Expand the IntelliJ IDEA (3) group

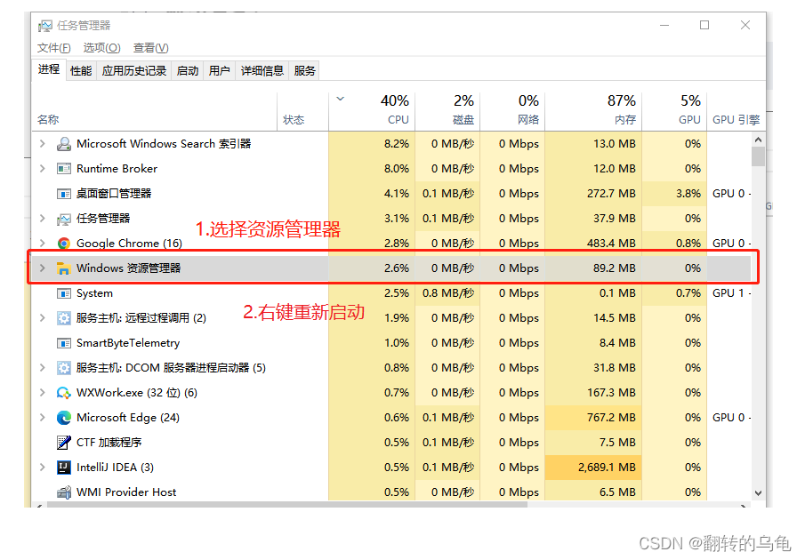(x=43, y=468)
